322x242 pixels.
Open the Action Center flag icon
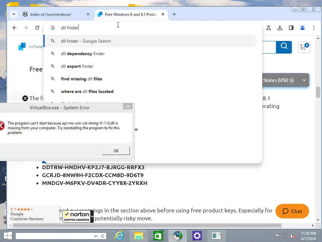pos(277,236)
